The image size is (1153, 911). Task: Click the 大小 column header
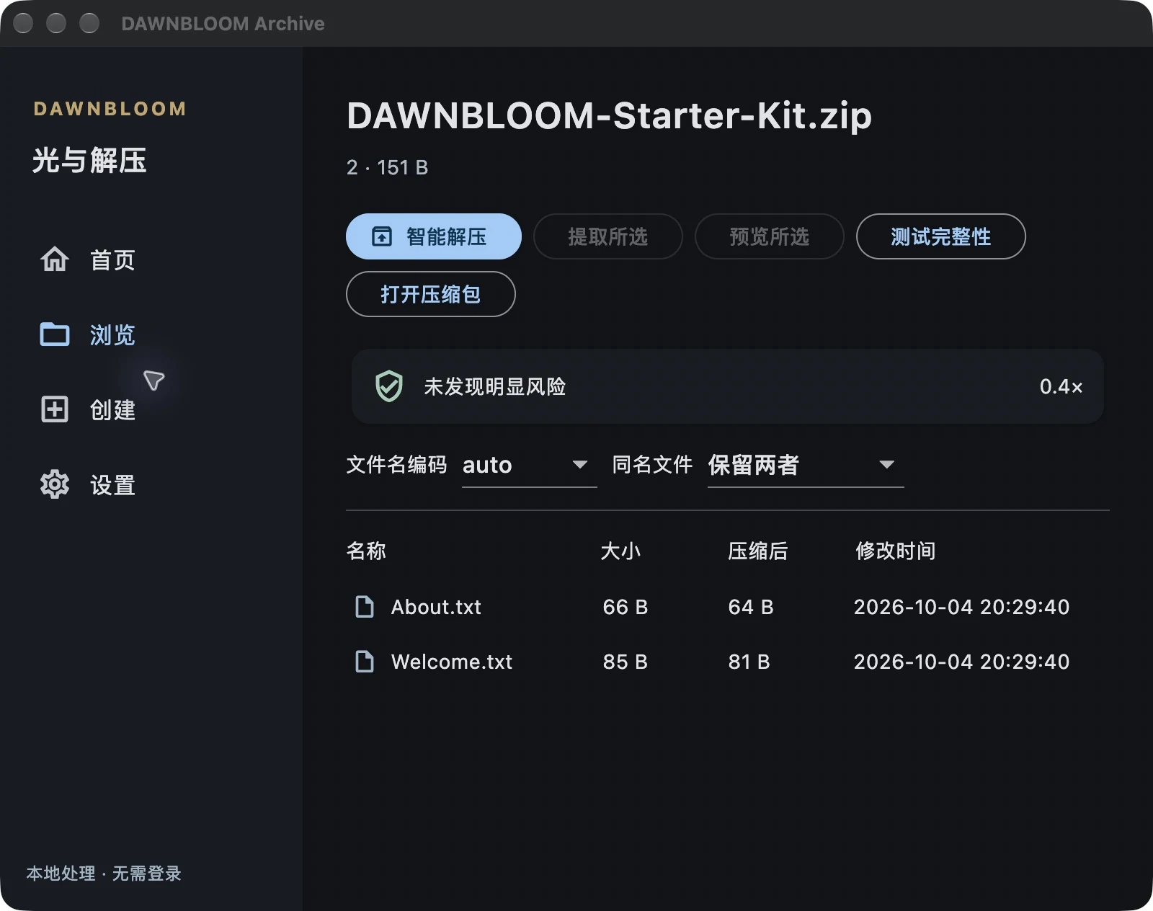point(620,551)
